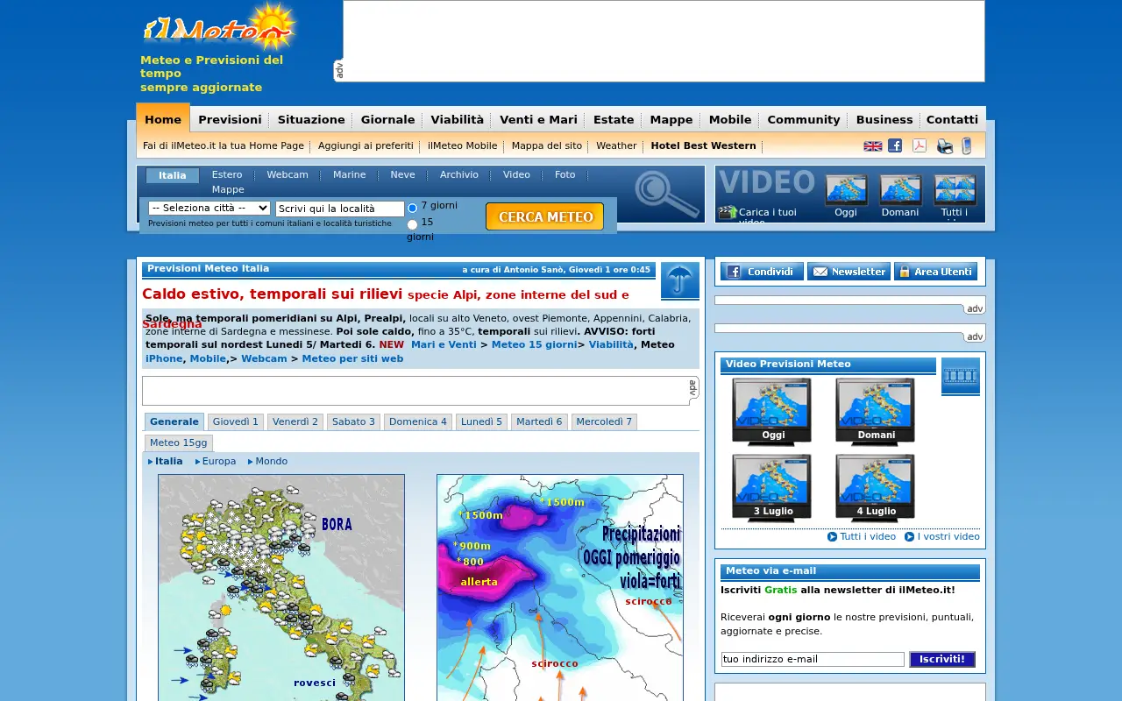Click the play arrow icon beside I vostri video
The image size is (1122, 701).
[910, 537]
